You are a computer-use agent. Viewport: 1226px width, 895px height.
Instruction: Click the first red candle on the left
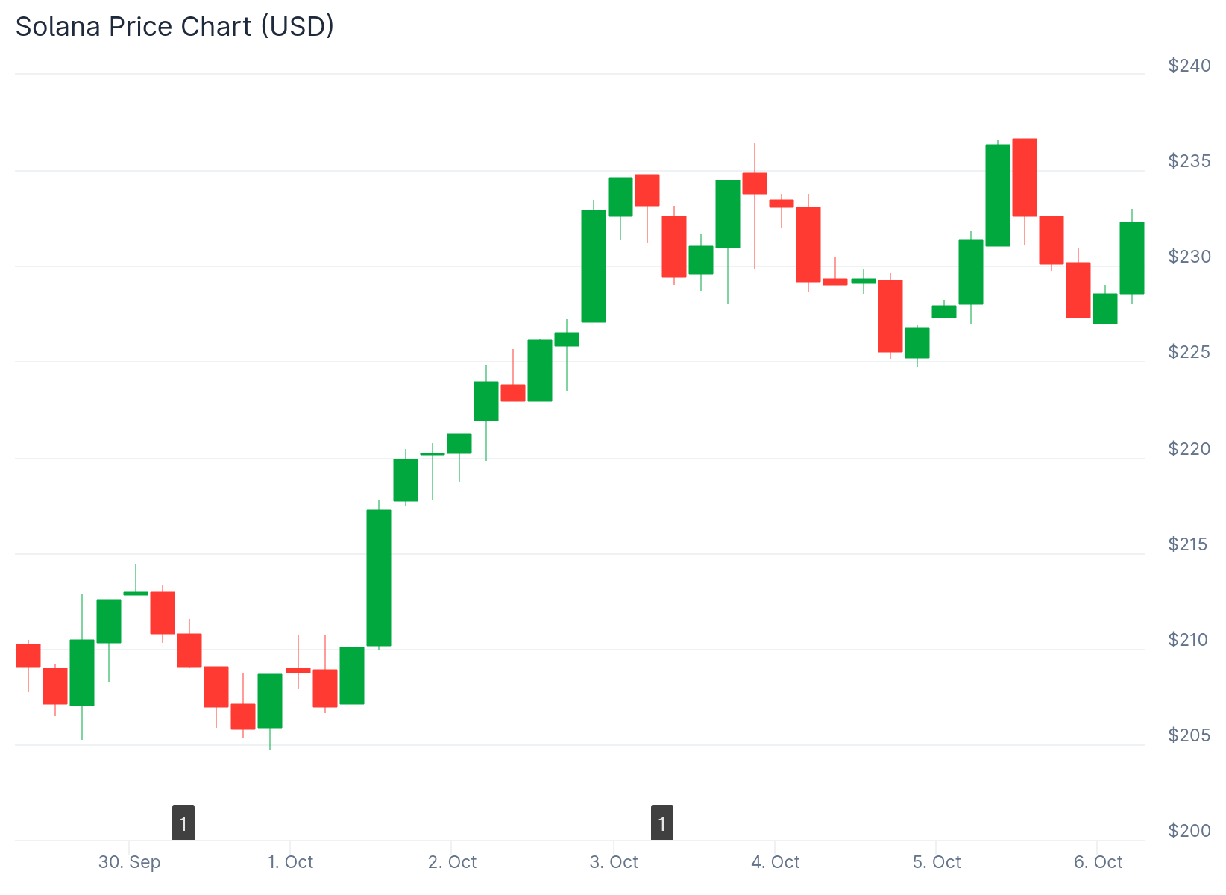tap(28, 656)
